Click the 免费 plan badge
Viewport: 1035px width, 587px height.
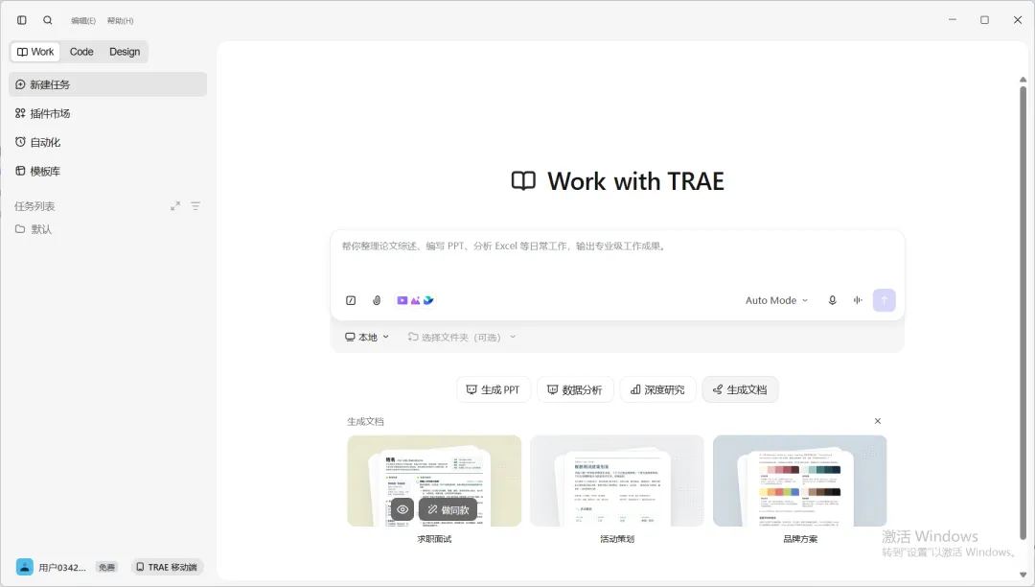coord(107,567)
